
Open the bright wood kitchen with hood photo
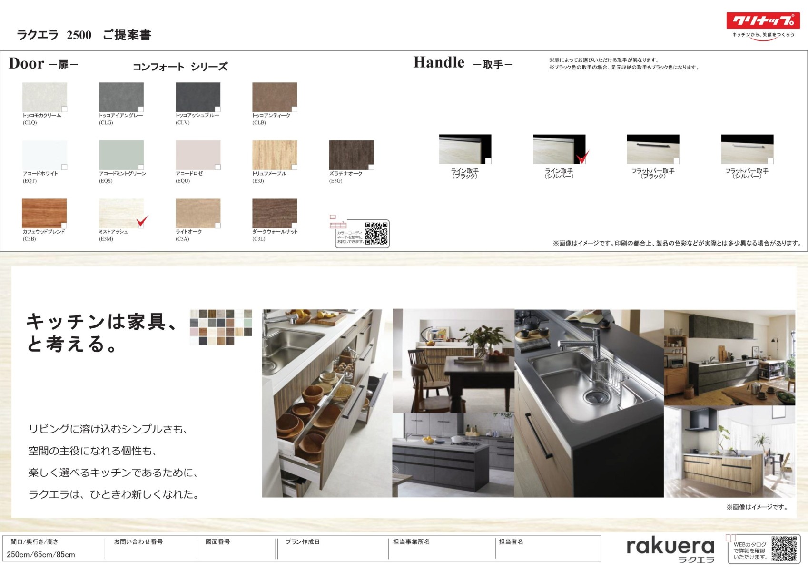pos(729,452)
